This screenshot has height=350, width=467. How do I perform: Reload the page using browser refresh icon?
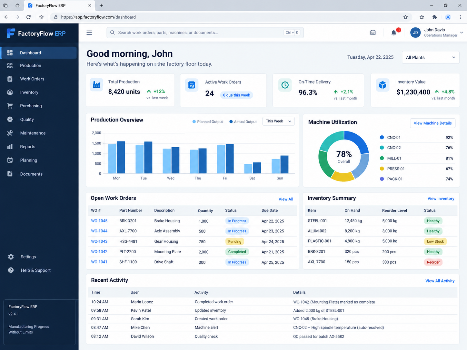[29, 17]
